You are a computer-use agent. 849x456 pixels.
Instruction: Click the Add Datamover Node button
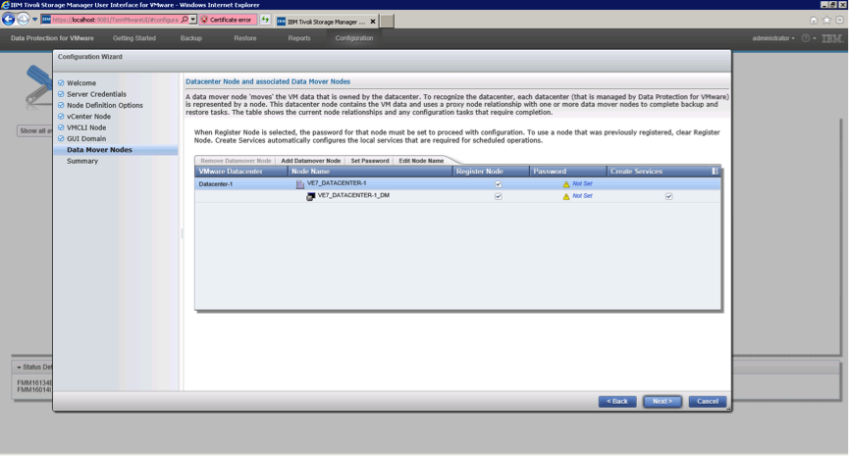pos(311,161)
